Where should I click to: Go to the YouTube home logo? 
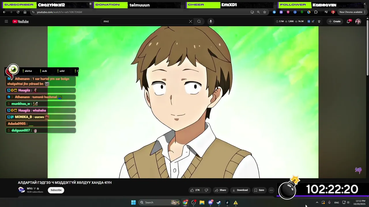20,22
